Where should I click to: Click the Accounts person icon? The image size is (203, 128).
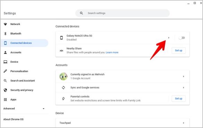5,52
